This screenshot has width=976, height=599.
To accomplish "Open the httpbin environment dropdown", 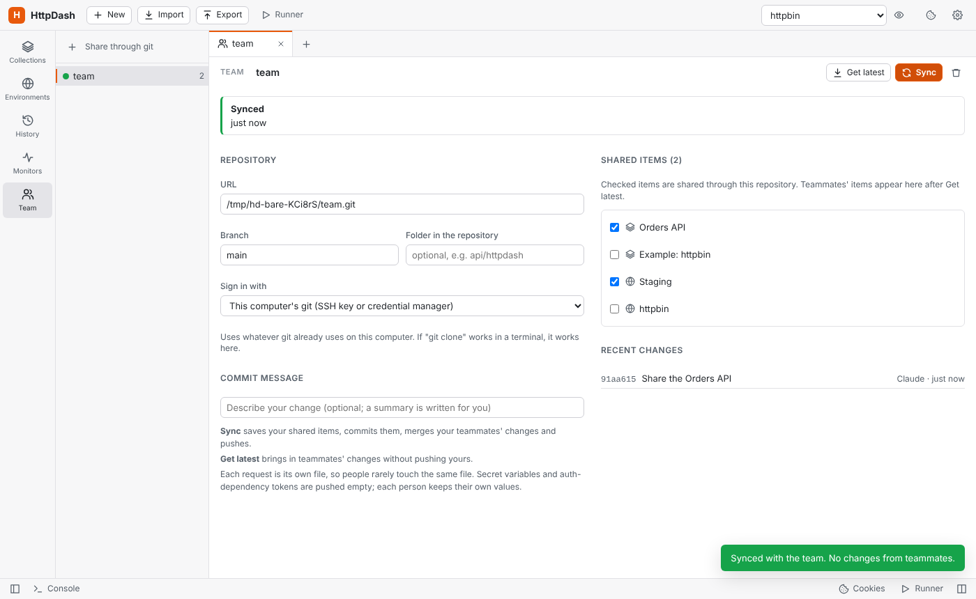I will [x=824, y=15].
